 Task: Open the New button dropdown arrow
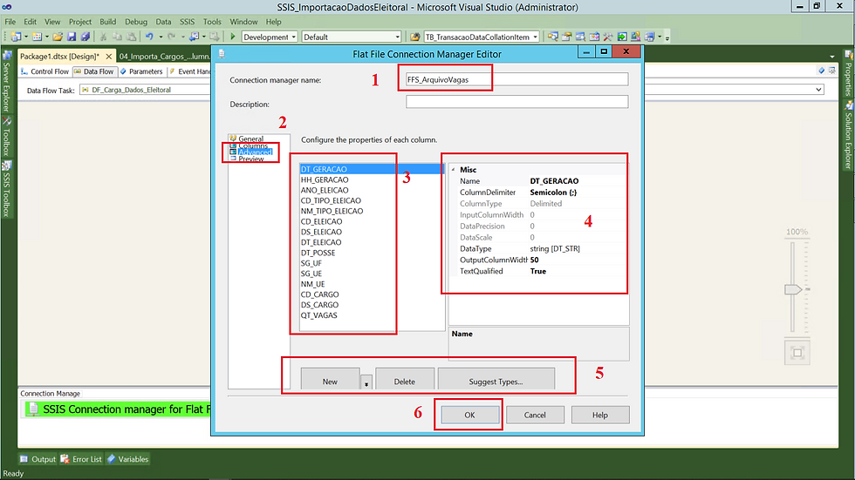[366, 383]
